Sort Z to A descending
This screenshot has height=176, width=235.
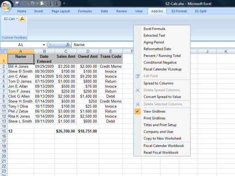pos(55,3)
